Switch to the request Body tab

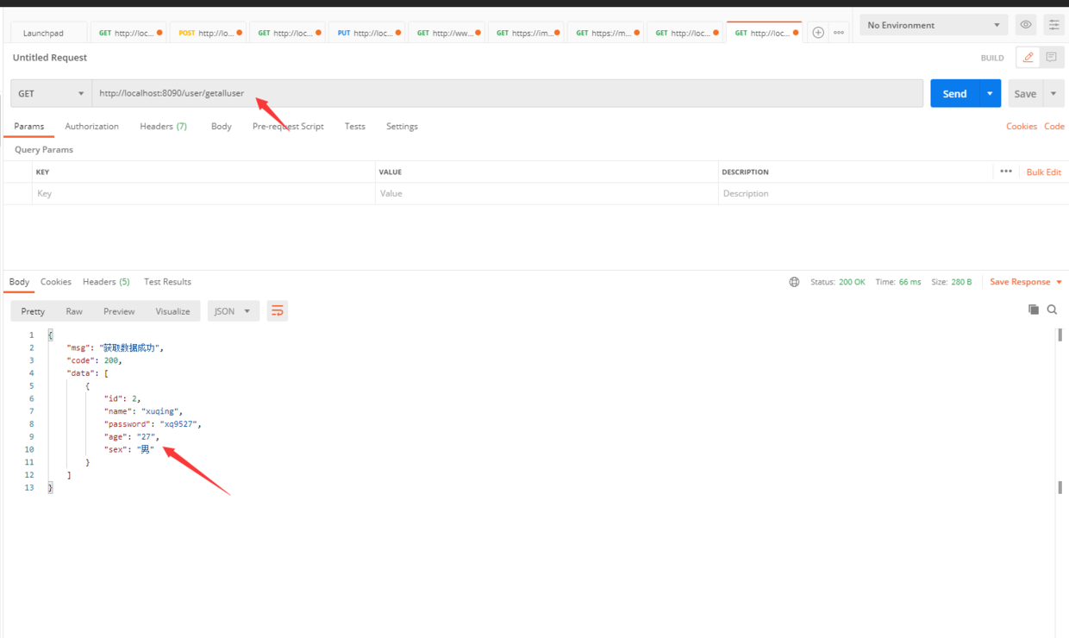click(222, 126)
